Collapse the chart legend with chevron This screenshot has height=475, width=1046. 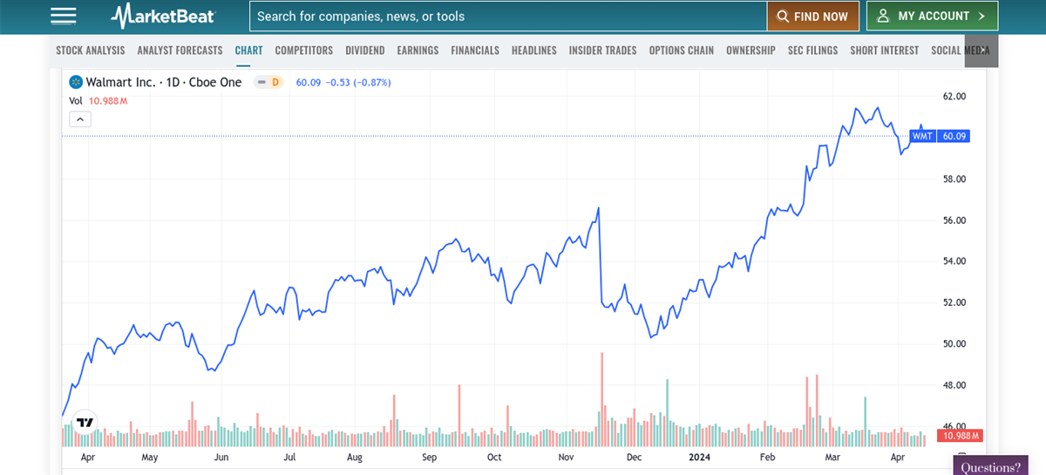pos(78,119)
